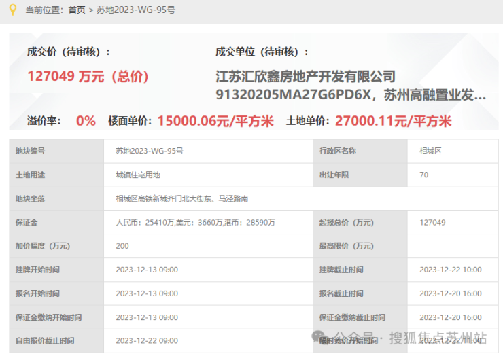The height and width of the screenshot is (358, 503).
Task: Open the 苏地2023-WG-95号 breadcrumb link
Action: tap(135, 10)
